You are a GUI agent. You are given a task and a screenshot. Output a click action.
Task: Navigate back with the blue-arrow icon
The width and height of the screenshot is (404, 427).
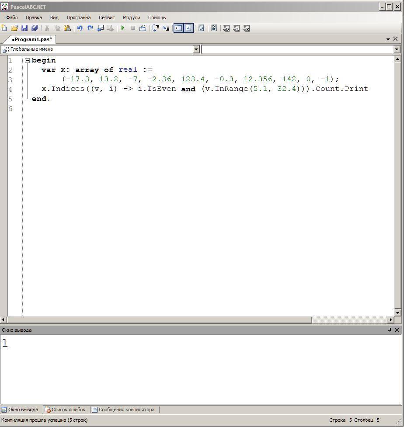pos(100,28)
